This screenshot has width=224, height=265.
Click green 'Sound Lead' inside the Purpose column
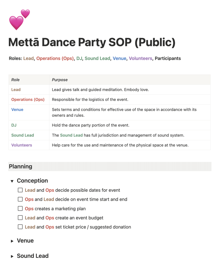click(71, 135)
